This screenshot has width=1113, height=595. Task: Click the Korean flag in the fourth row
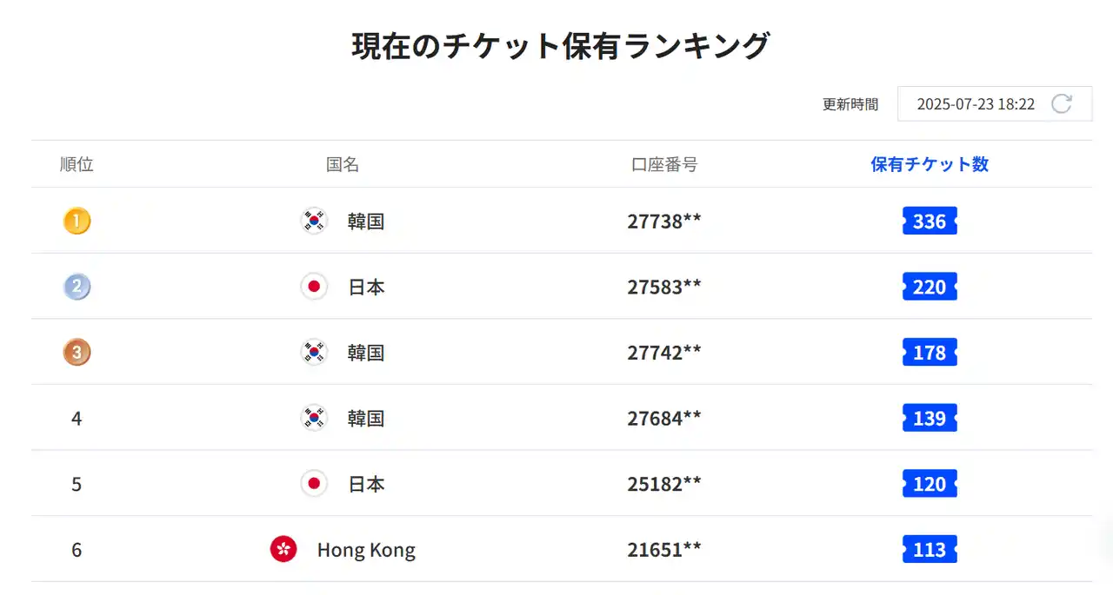click(x=314, y=418)
